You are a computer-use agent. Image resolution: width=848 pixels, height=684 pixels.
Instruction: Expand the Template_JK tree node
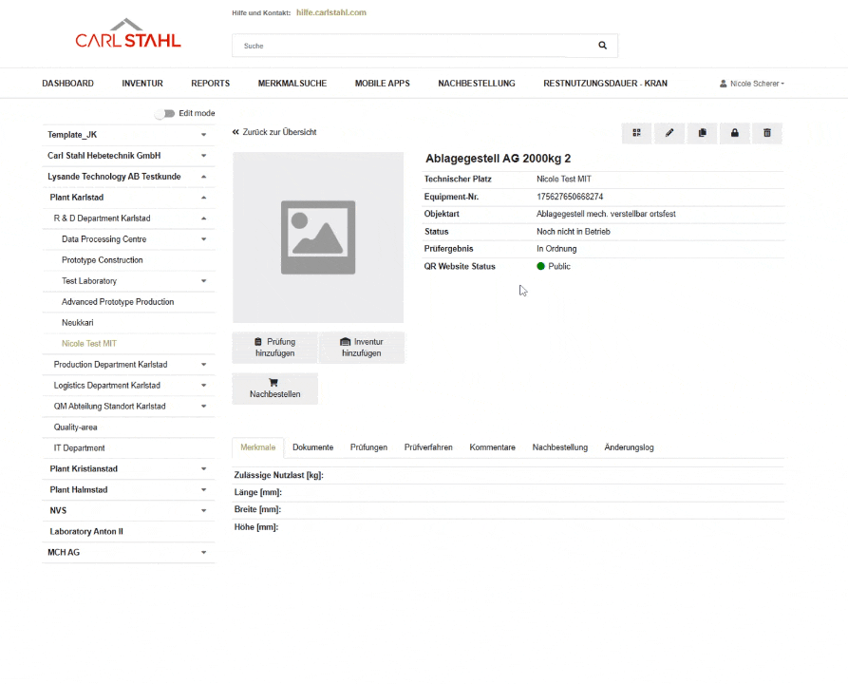point(203,135)
